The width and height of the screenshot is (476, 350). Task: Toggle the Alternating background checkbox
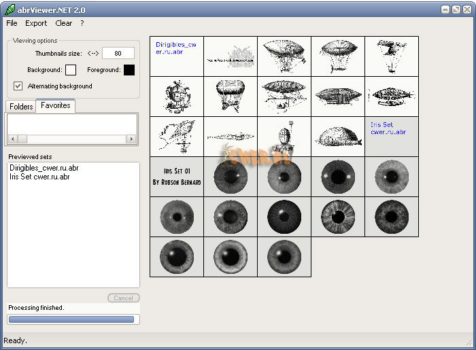pos(18,86)
